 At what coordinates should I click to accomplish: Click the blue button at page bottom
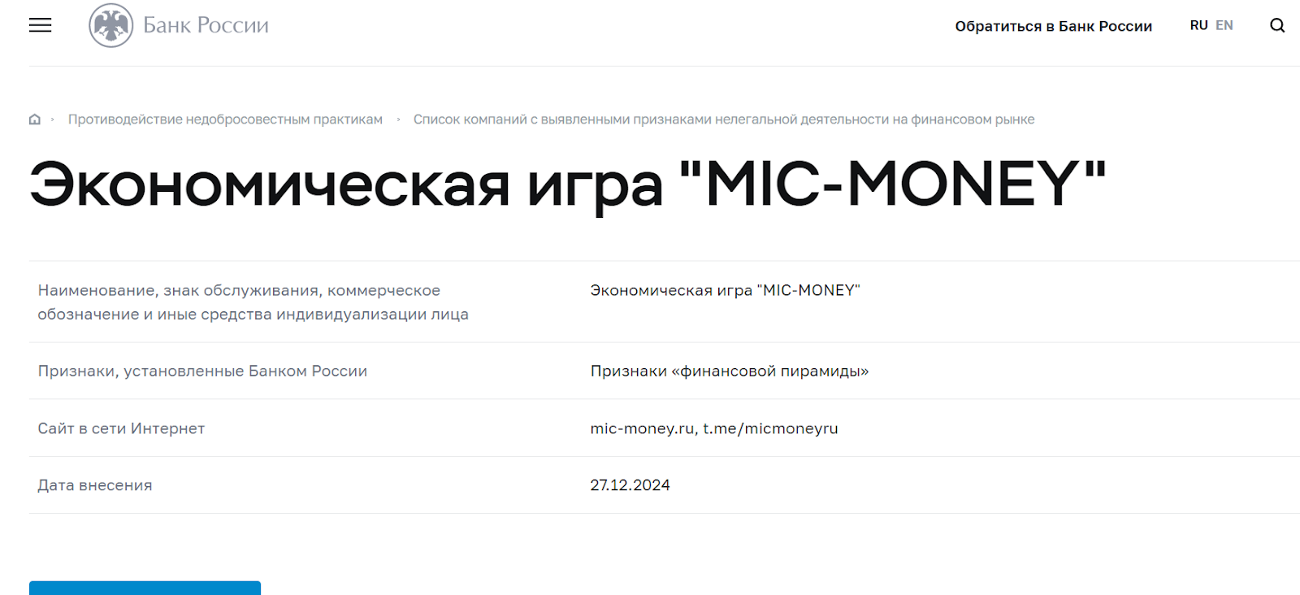145,588
